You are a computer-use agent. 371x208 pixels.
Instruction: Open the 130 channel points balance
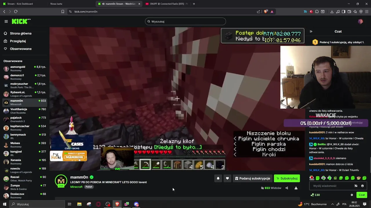point(315,195)
